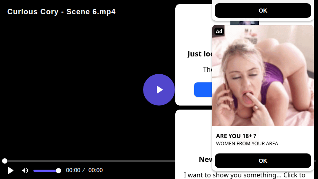This screenshot has height=179, width=318.
Task: Click the "I want to show you something" message
Action: pos(197,175)
